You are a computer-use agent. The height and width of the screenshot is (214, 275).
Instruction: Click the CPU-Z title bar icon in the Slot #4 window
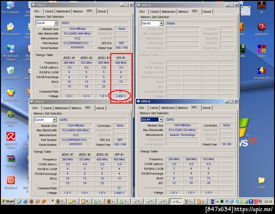tap(138, 102)
